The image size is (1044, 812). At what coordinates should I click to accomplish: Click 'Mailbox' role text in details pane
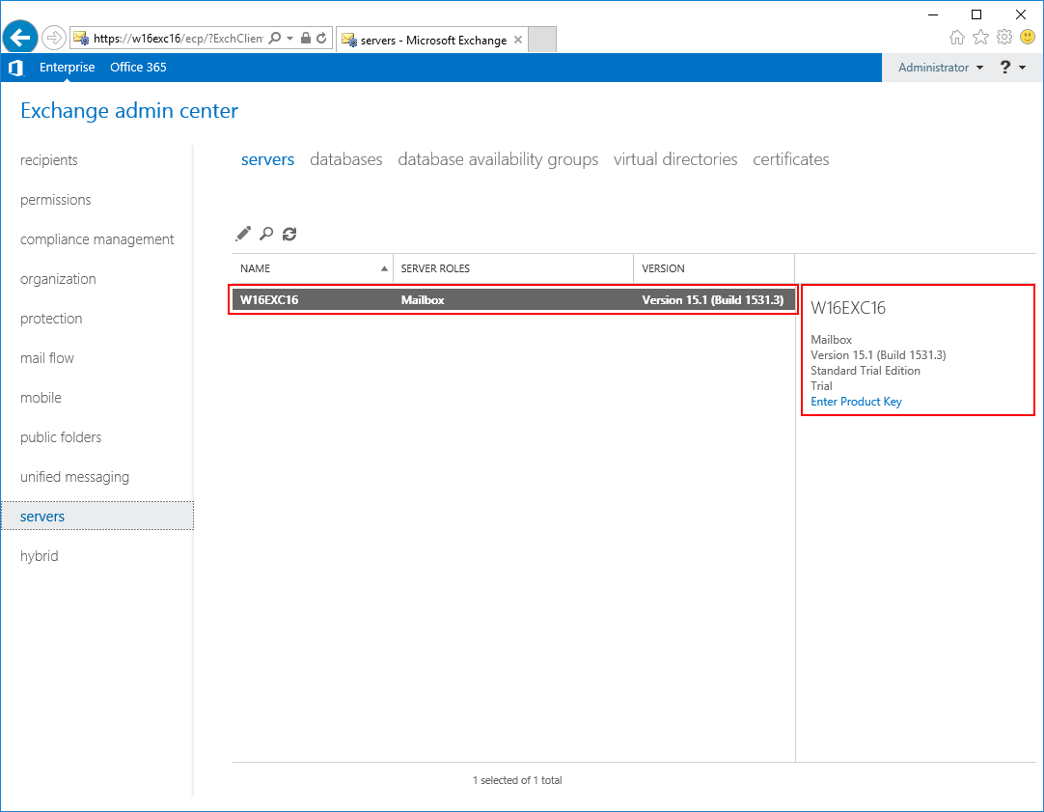click(x=831, y=340)
